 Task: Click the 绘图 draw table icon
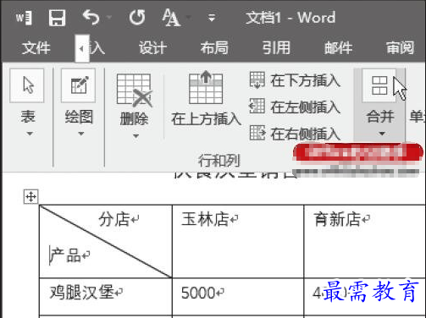79,85
